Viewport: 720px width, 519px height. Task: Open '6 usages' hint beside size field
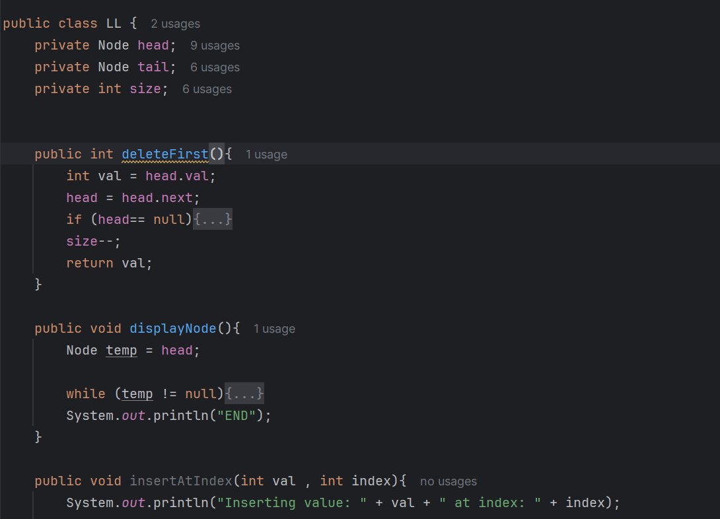(207, 89)
